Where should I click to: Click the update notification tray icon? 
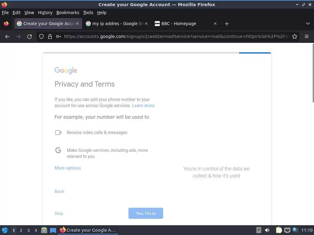point(295,229)
